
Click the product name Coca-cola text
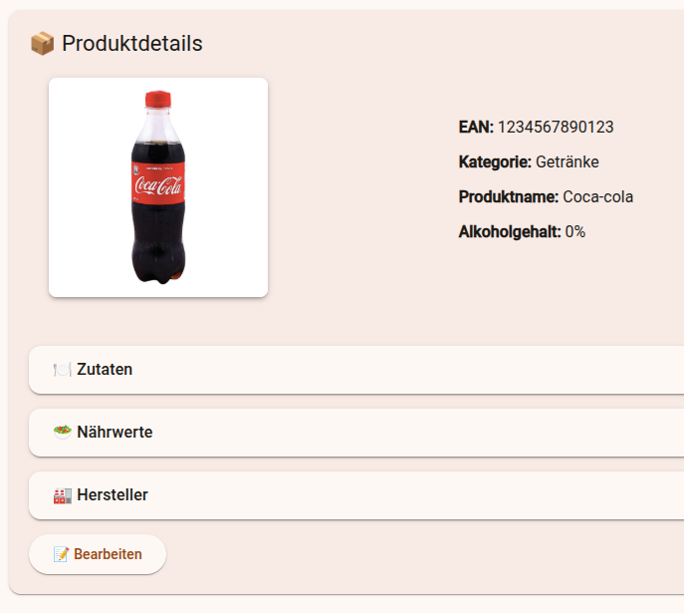(x=598, y=197)
